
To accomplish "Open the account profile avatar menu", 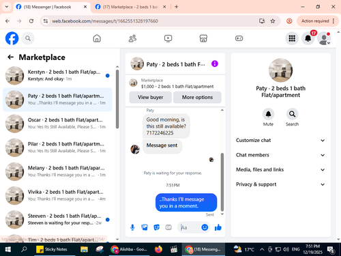I will (324, 38).
